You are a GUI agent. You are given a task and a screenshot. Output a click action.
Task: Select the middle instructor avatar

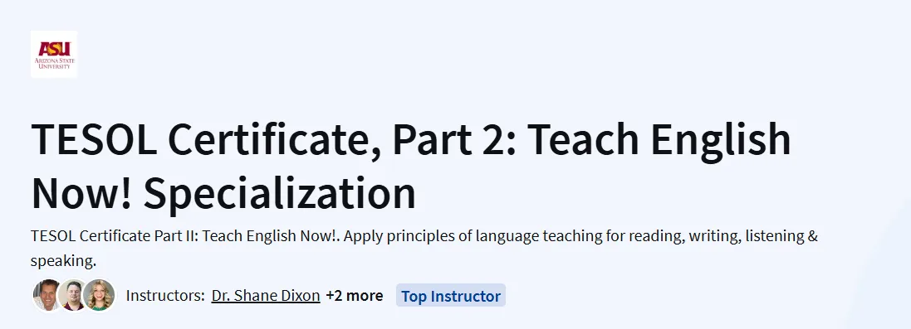pyautogui.click(x=73, y=295)
